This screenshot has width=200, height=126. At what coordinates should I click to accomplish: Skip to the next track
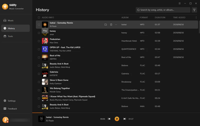[x=124, y=119]
